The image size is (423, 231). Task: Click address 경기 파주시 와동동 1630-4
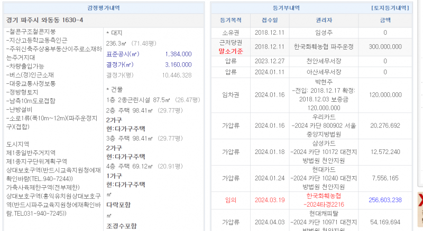[44, 20]
